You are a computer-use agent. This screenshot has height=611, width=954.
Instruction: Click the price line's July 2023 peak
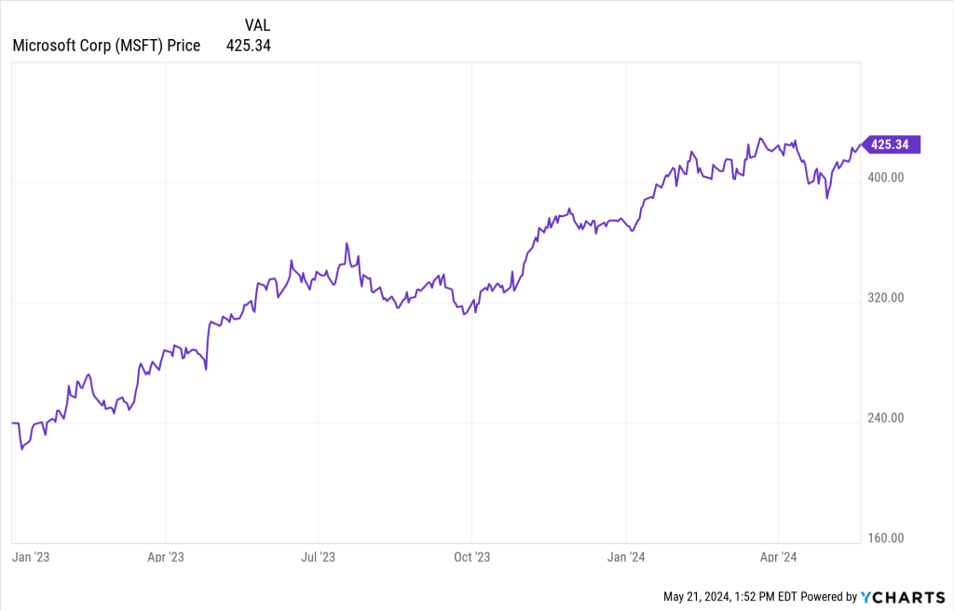[x=347, y=244]
